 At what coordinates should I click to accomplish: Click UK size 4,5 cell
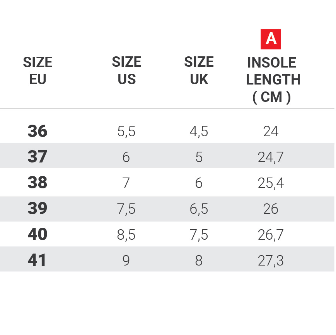[x=199, y=132]
